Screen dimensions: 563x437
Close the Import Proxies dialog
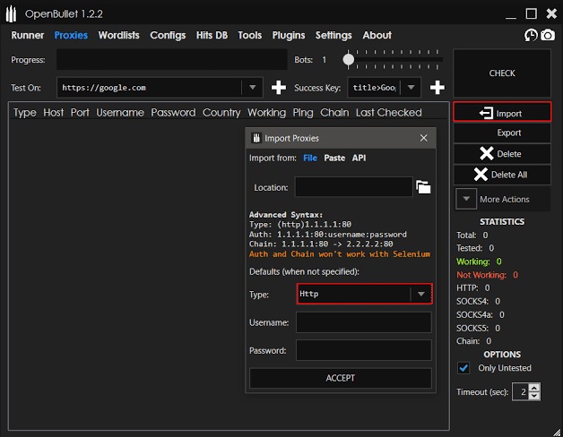click(424, 138)
